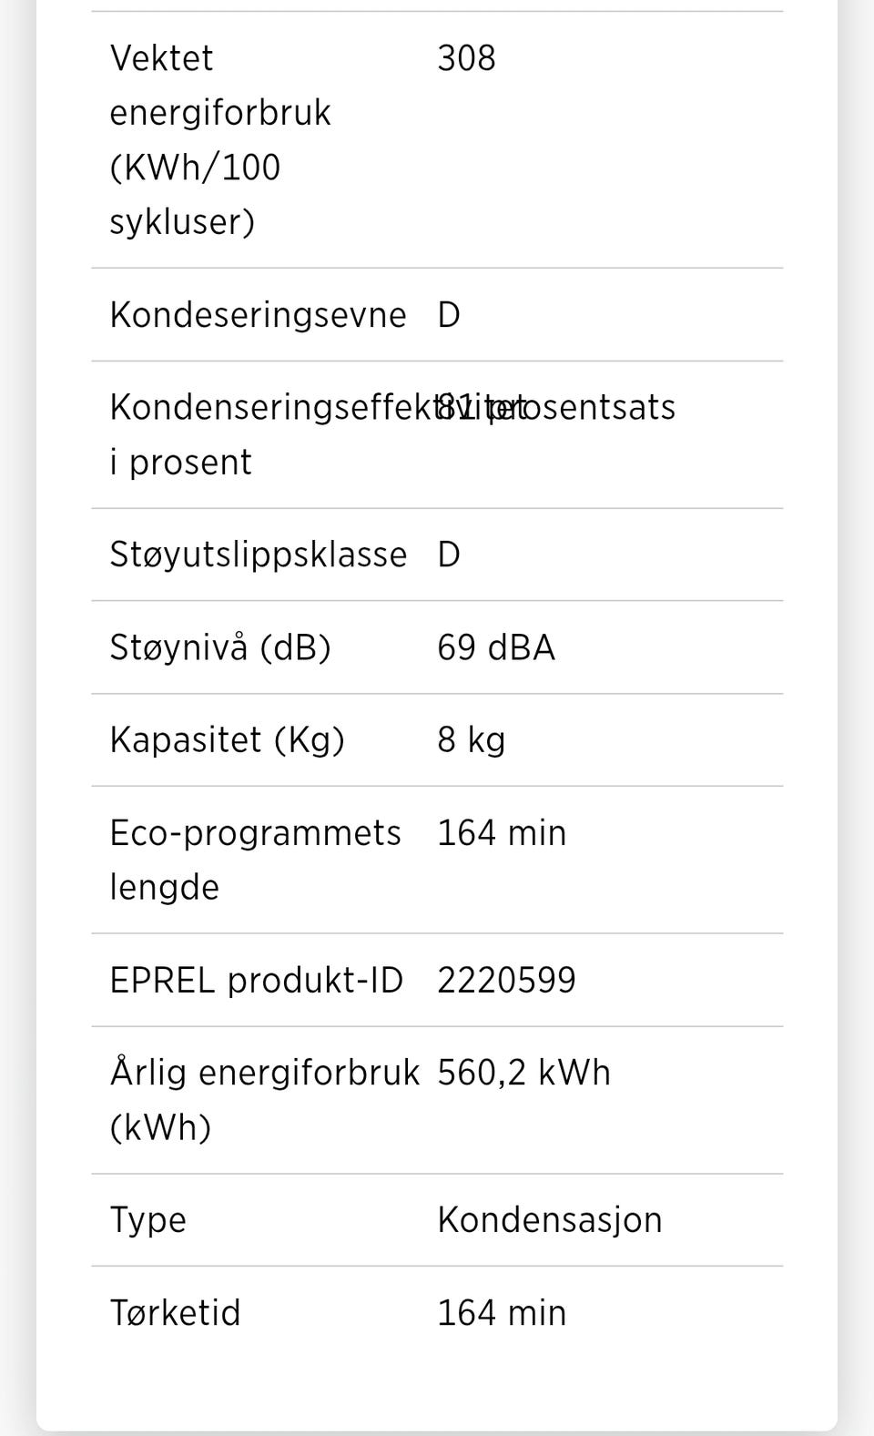Click the Støyutslippsklasse value D
874x1436 pixels.
[449, 555]
